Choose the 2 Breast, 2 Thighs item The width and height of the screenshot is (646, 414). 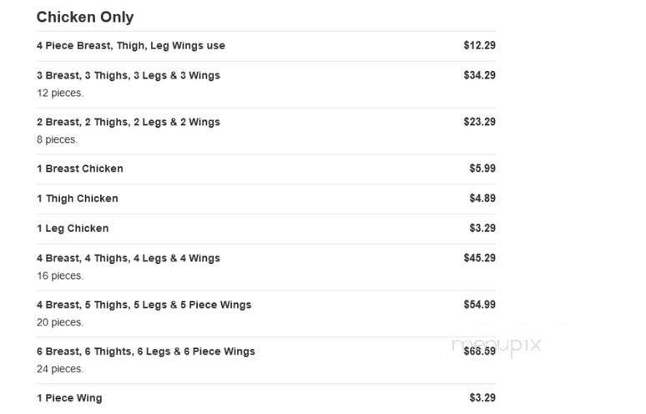129,123
